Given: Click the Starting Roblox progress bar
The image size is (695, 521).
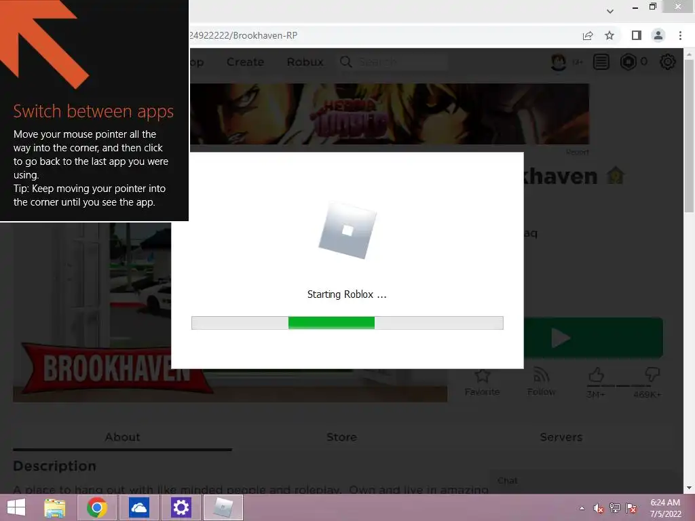Looking at the screenshot, I should 347,323.
